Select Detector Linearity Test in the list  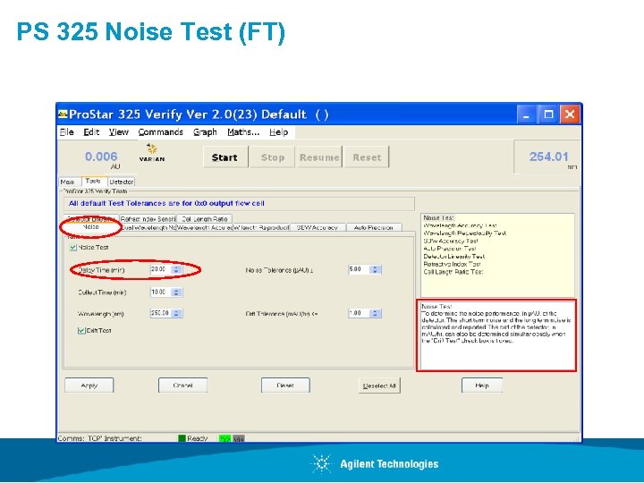(453, 257)
